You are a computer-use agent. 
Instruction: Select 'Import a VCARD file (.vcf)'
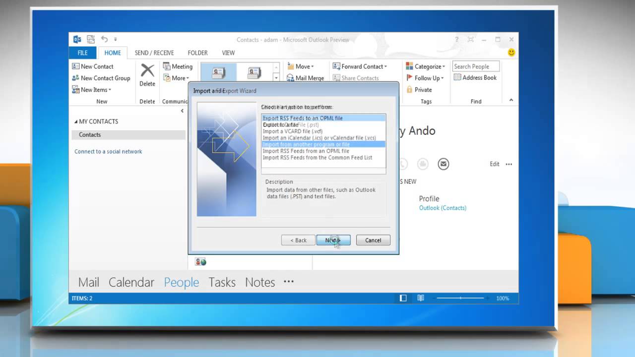click(x=323, y=131)
